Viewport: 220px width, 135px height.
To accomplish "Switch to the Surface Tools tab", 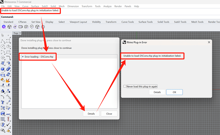I will (145, 22).
